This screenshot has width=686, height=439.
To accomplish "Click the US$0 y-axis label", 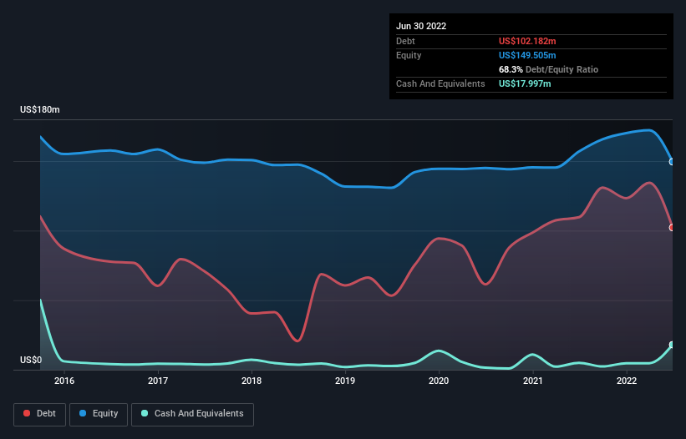I will (x=31, y=360).
